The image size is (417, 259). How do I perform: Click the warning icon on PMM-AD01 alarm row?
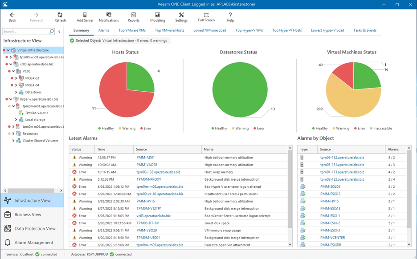[74, 158]
